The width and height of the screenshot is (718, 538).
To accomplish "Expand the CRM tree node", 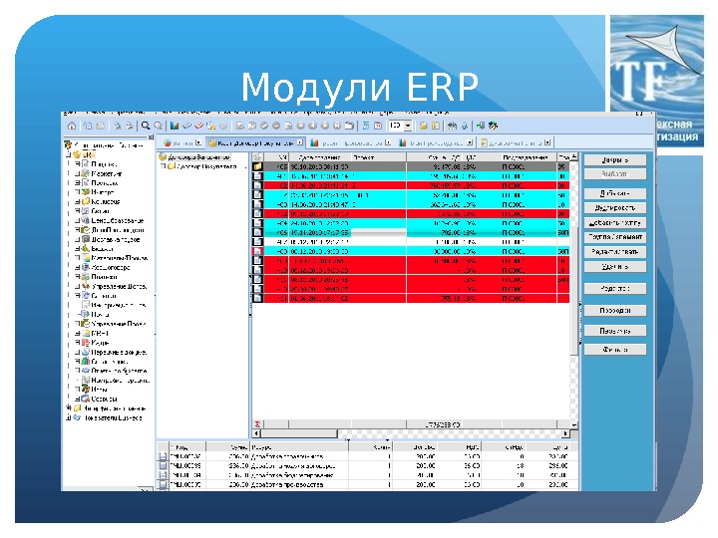I will (77, 333).
